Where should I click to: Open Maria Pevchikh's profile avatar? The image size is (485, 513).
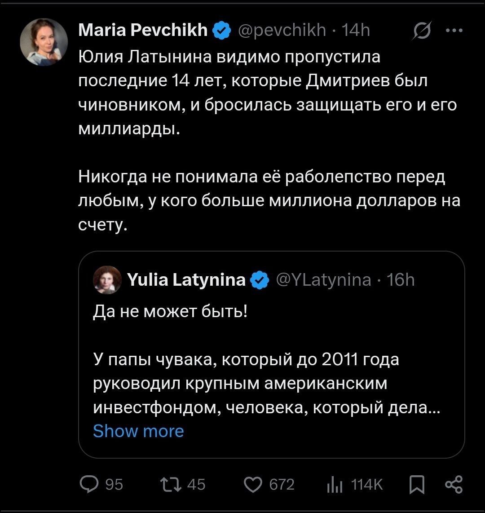(x=44, y=42)
